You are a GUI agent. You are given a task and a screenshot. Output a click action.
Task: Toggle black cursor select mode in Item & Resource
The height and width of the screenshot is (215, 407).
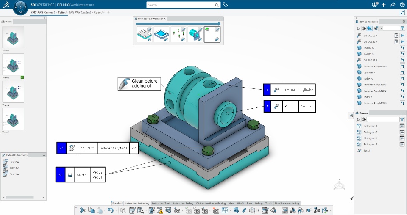tap(364, 28)
